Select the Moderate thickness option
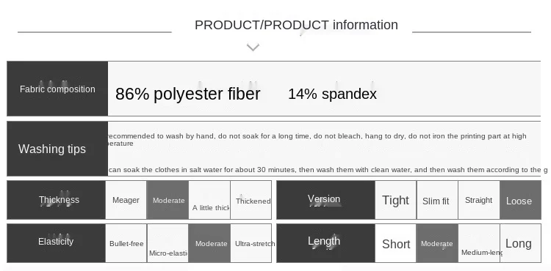Viewport: 551px width, 271px height. click(168, 200)
